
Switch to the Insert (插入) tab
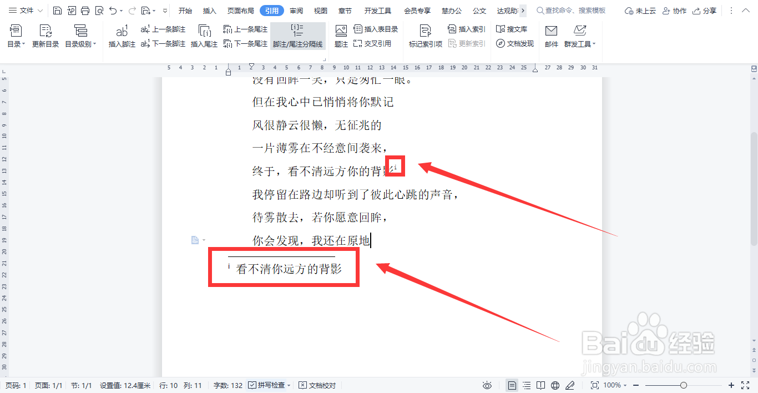(210, 11)
